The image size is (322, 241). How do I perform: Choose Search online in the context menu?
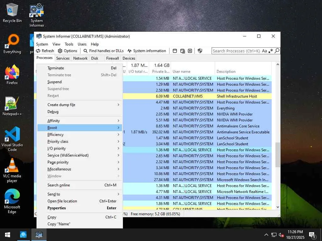click(x=80, y=185)
